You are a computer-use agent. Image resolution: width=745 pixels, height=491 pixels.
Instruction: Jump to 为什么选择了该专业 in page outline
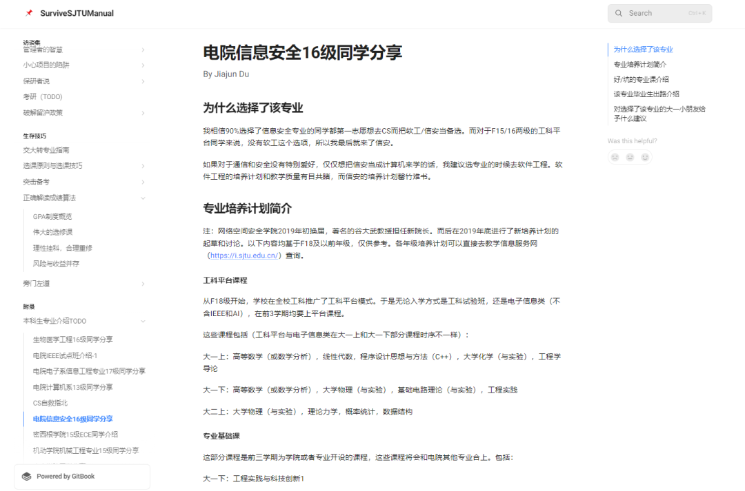(643, 50)
